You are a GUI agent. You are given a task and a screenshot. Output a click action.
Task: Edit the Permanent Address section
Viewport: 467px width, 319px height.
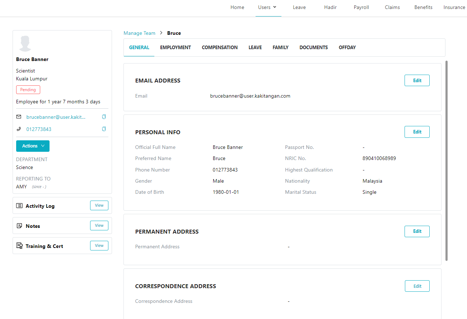417,231
